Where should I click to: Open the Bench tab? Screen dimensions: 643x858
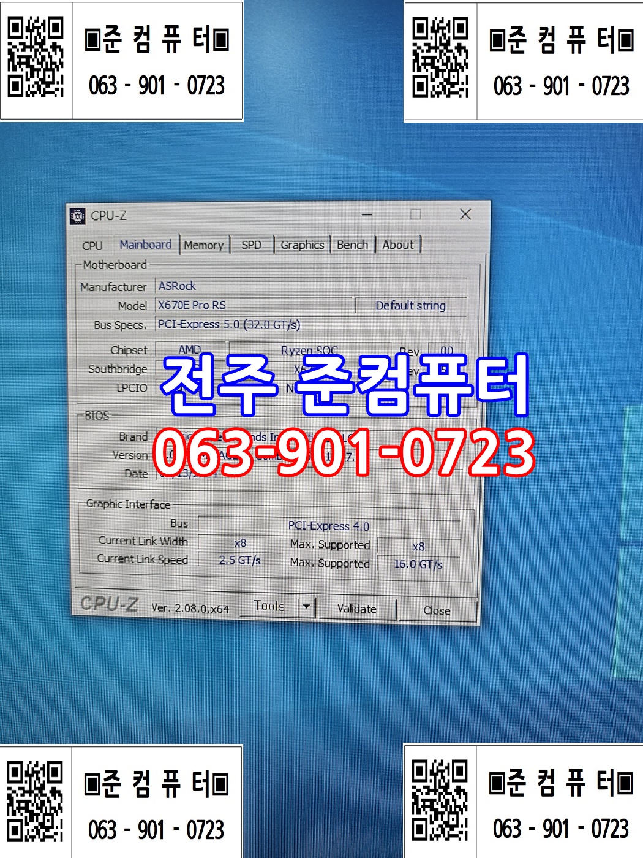tap(353, 245)
